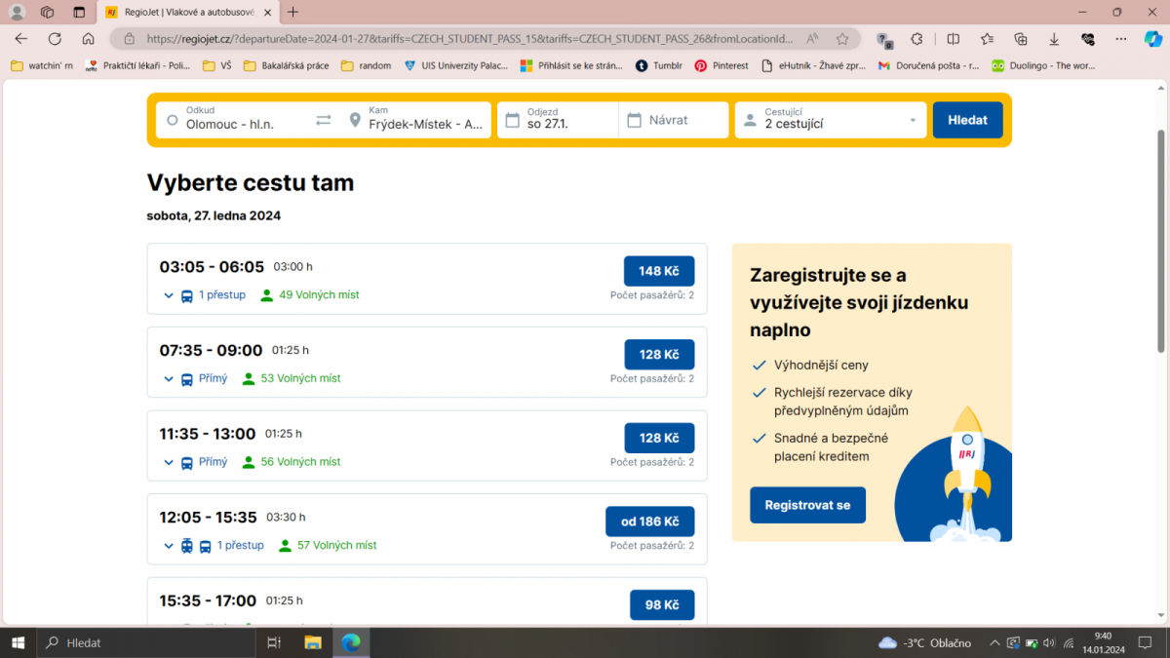The image size is (1170, 658).
Task: Toggle the browser split screen icon
Action: (953, 39)
